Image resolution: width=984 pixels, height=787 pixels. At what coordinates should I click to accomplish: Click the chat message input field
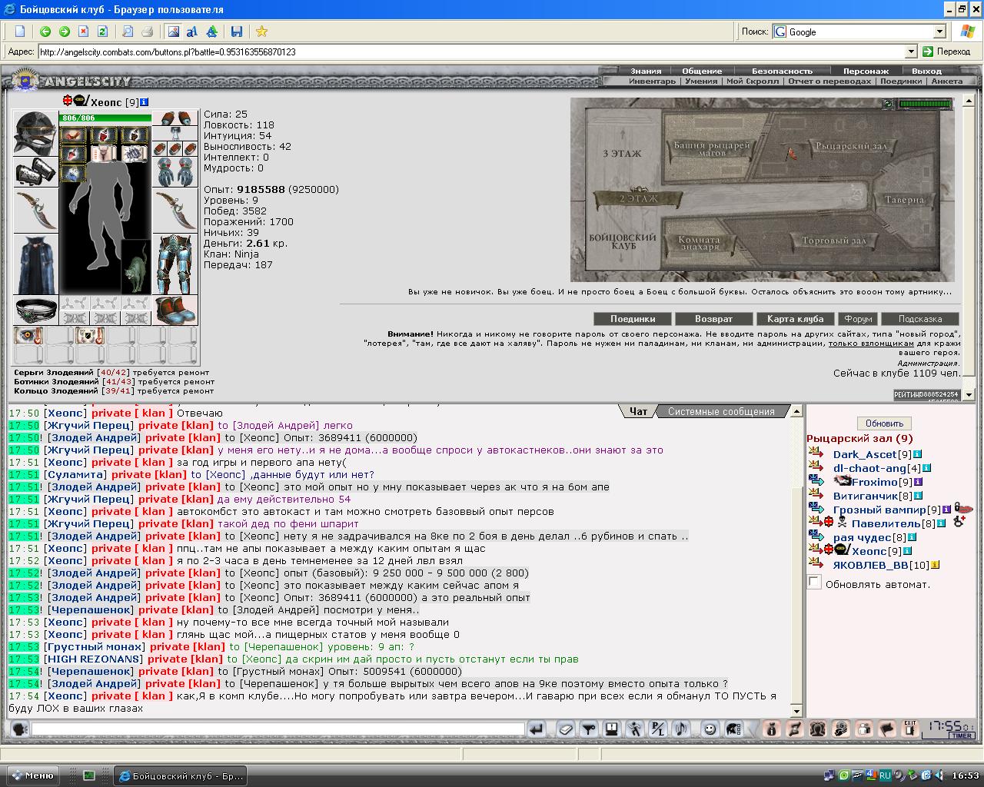coord(278,729)
